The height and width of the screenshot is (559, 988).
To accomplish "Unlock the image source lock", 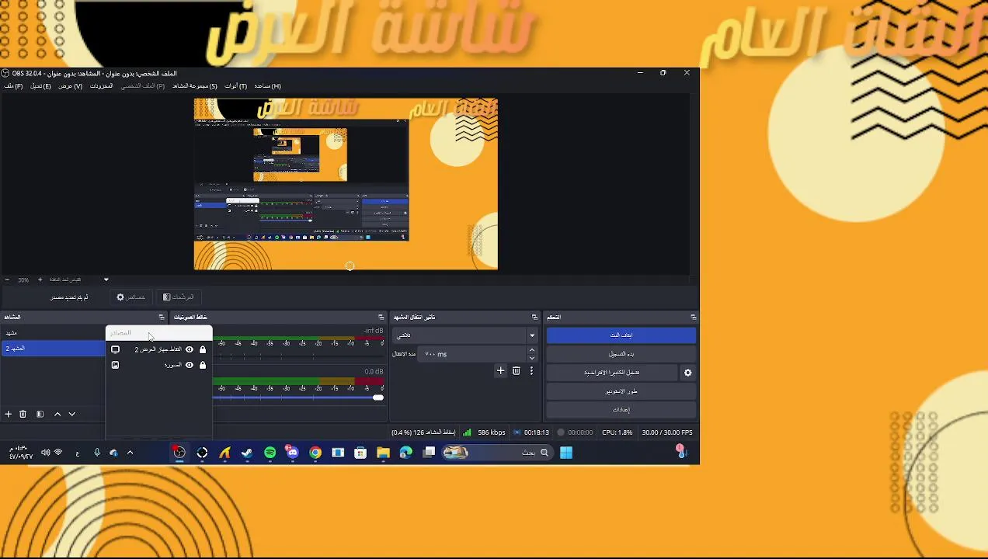I will (x=203, y=365).
